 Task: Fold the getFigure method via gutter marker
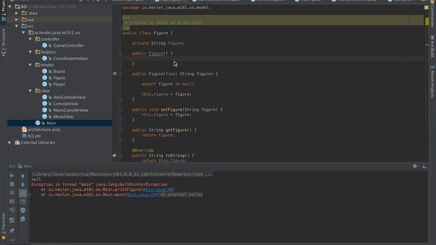tap(121, 130)
